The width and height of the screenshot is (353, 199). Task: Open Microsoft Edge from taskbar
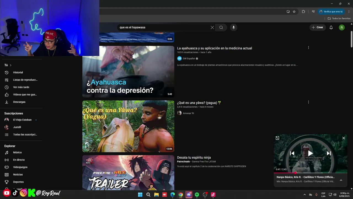[x=173, y=195]
